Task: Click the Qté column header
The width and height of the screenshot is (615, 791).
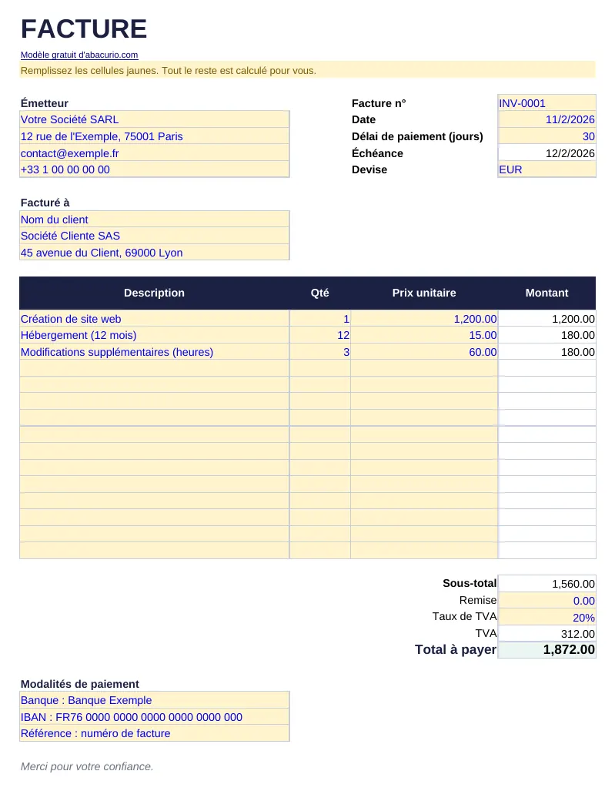Action: tap(319, 293)
